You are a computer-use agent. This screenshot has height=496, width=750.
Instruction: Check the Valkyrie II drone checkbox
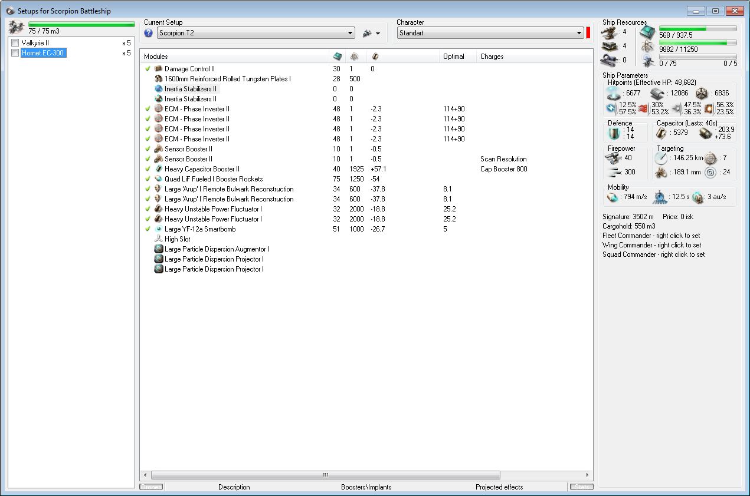point(15,43)
